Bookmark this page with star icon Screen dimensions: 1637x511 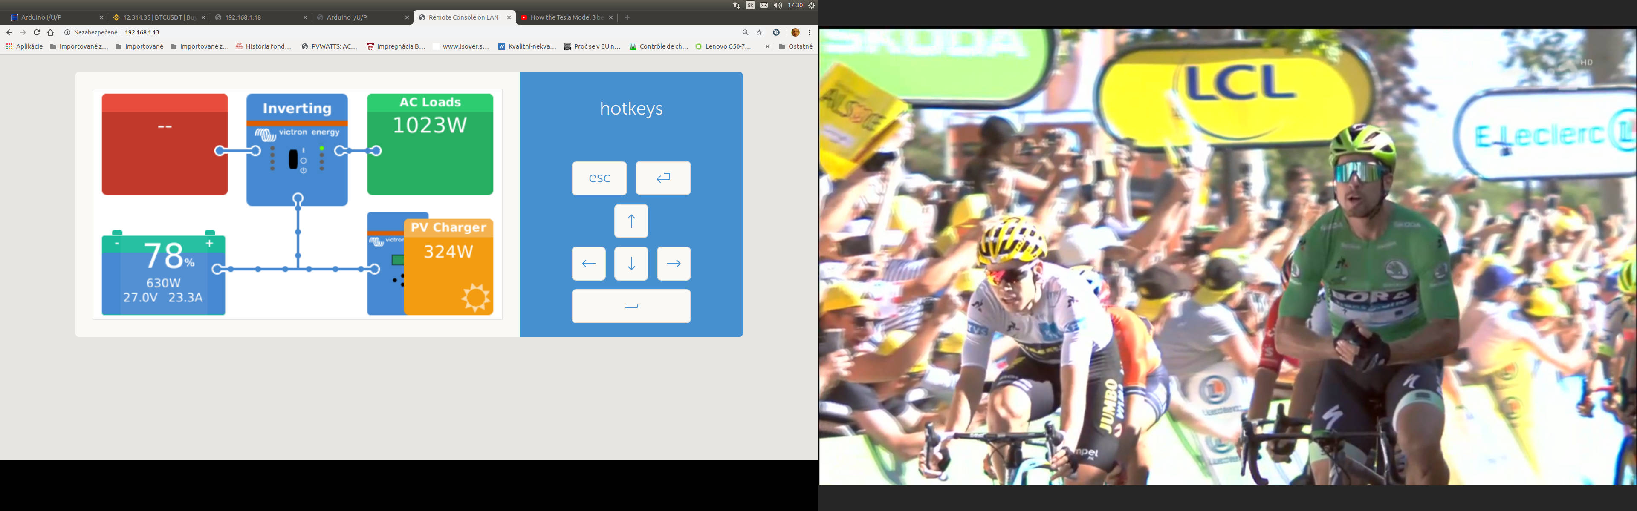point(759,32)
